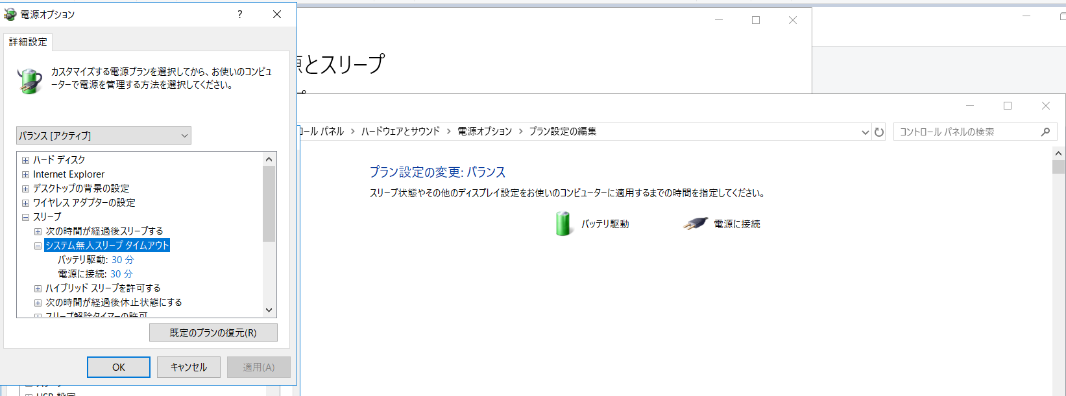Open the address bar history dropdown arrow
This screenshot has width=1066, height=396.
865,132
